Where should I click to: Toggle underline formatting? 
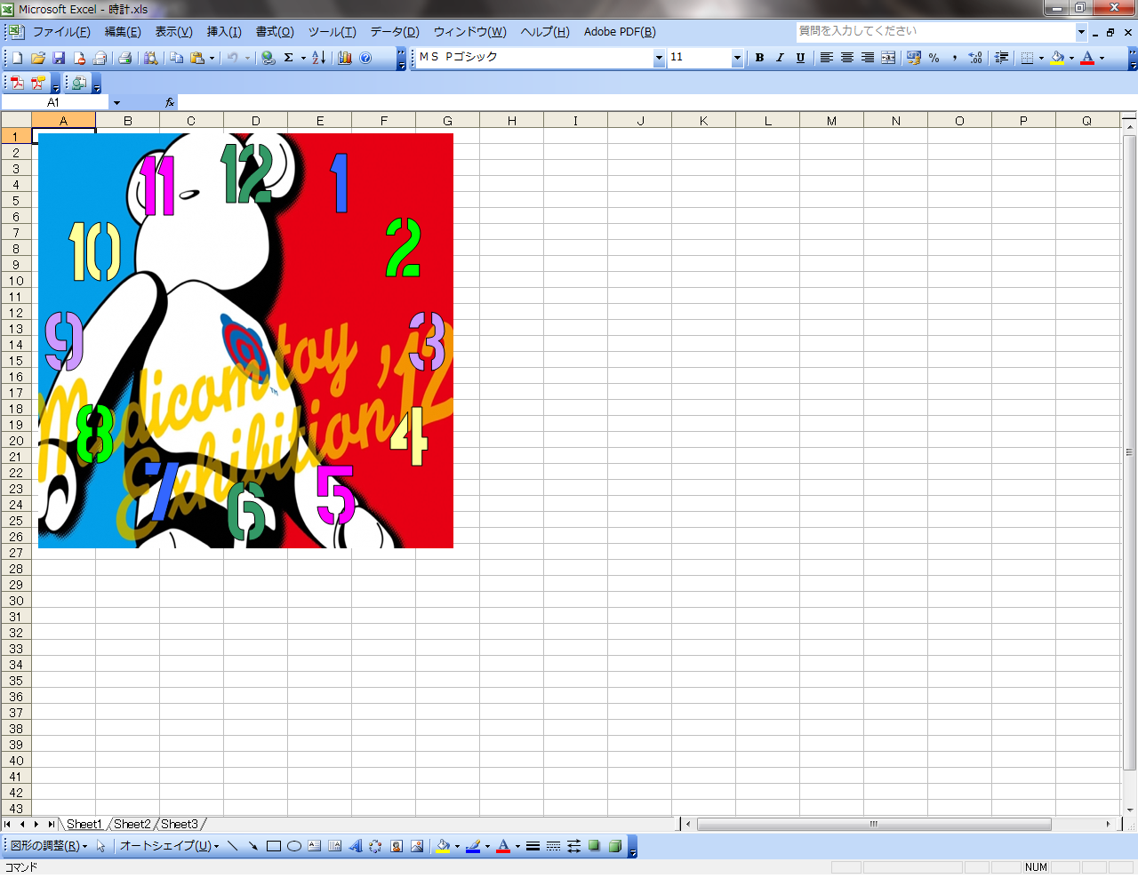(x=800, y=58)
